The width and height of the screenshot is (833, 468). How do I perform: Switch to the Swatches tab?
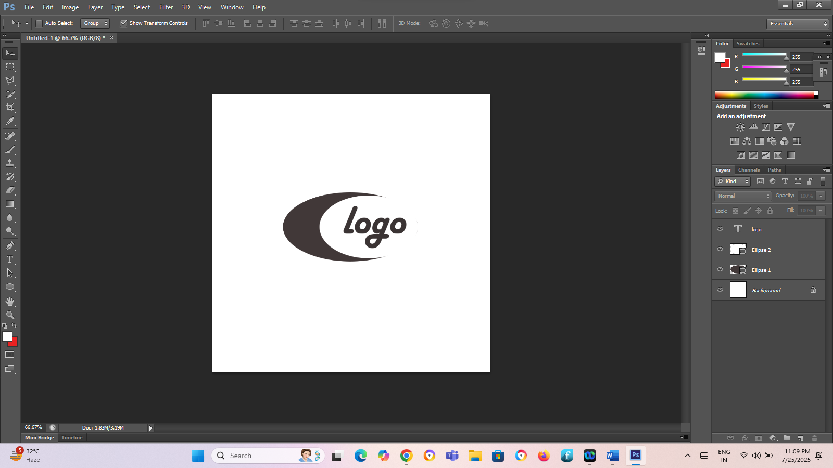[x=748, y=43]
